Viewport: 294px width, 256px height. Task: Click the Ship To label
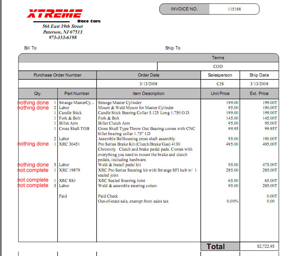point(172,48)
